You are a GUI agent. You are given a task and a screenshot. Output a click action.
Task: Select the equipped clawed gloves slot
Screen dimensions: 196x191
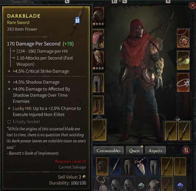(98, 61)
